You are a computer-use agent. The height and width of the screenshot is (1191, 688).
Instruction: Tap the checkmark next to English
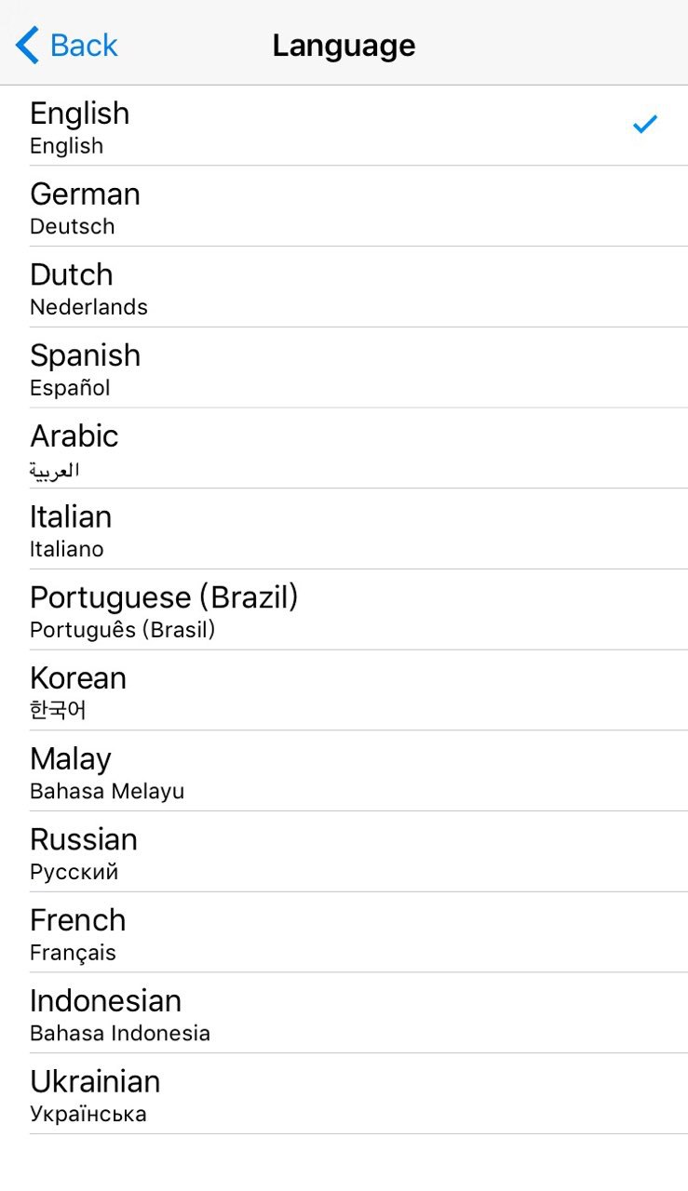644,124
